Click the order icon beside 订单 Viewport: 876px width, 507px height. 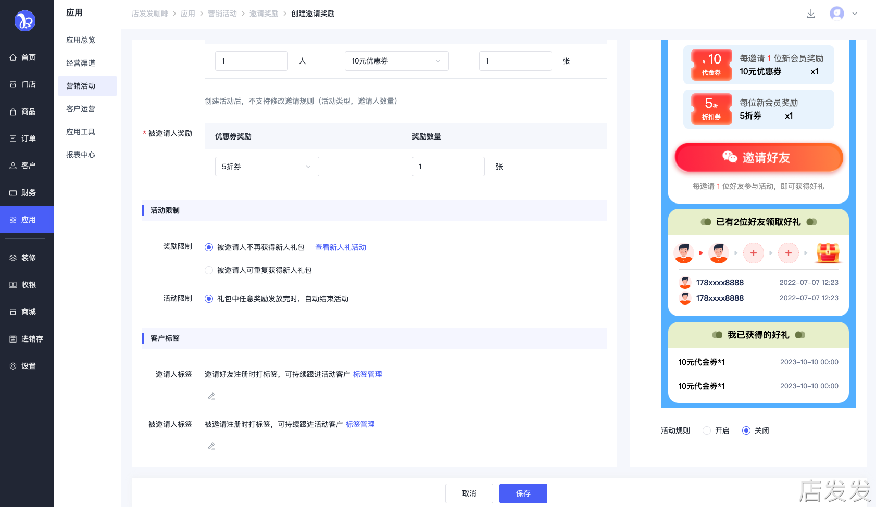tap(13, 138)
